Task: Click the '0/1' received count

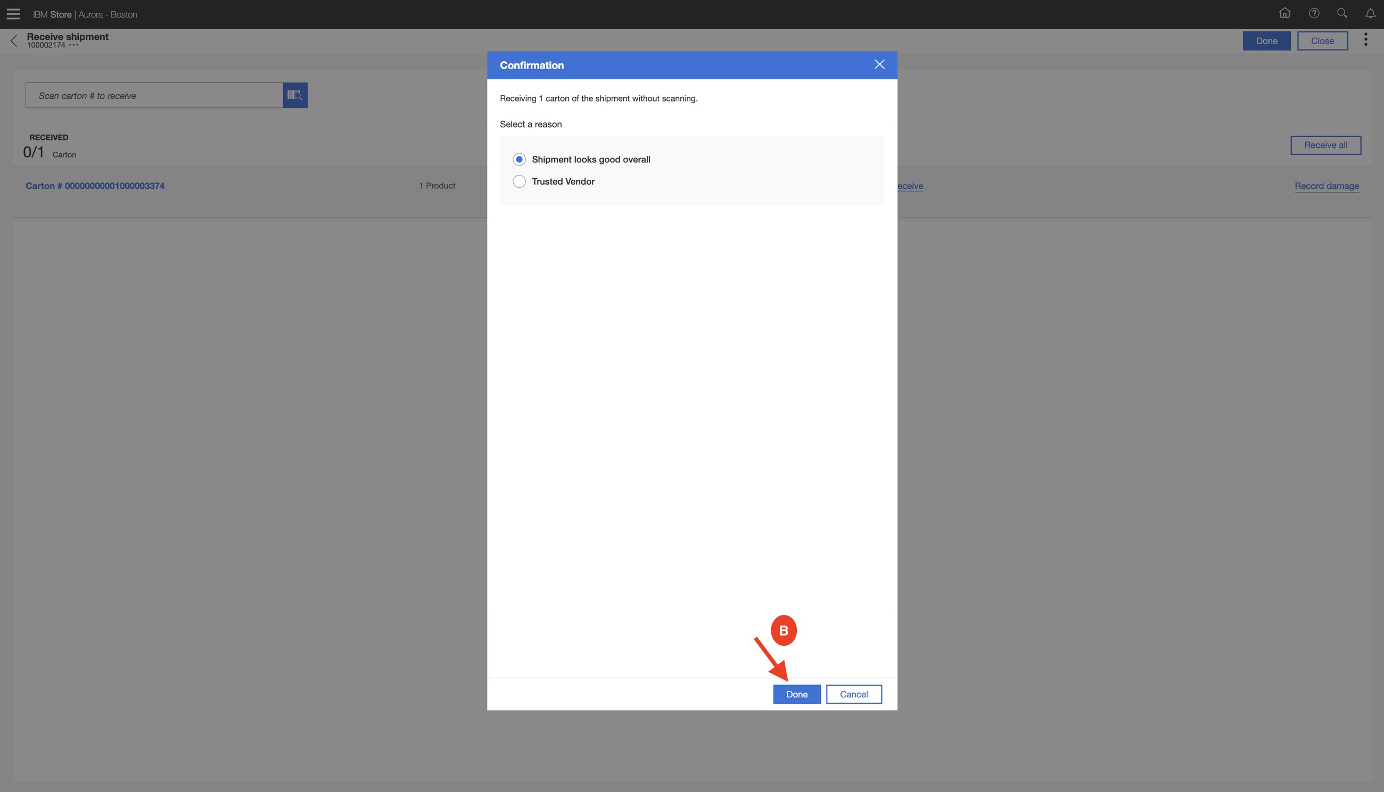Action: click(x=33, y=152)
